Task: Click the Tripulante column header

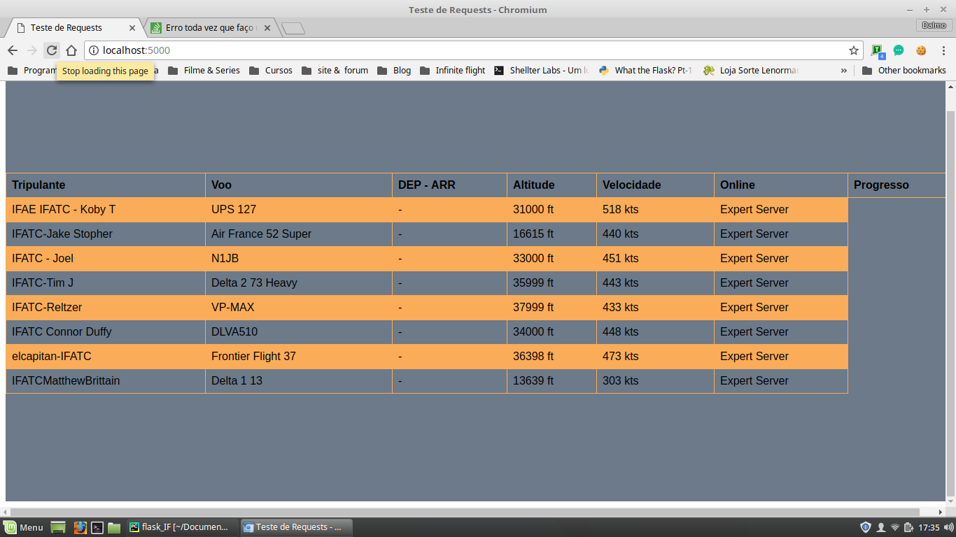Action: pyautogui.click(x=106, y=185)
